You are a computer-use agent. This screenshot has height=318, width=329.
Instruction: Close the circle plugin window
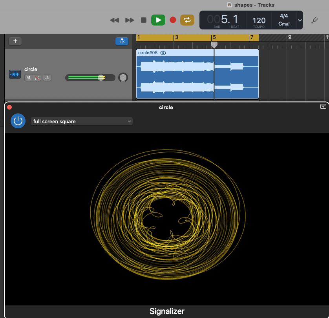9,108
